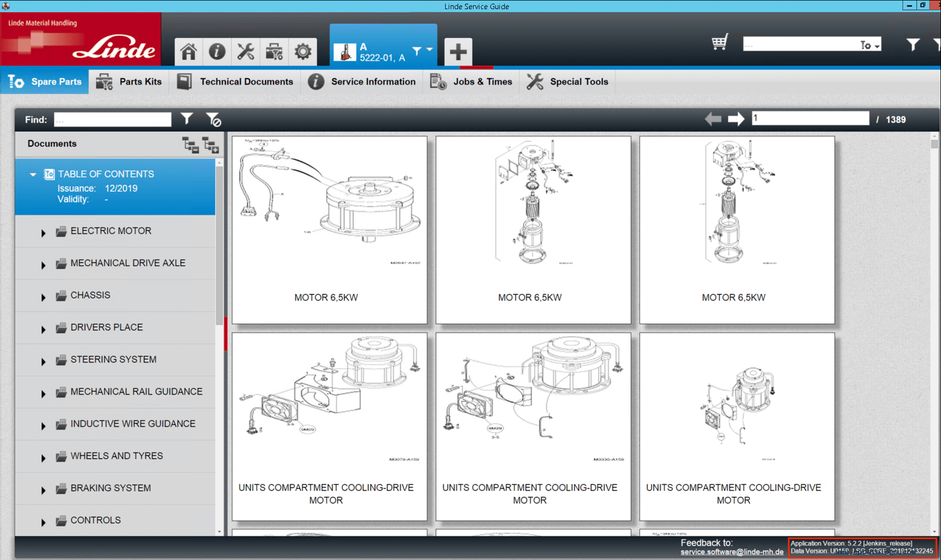
Task: Expand the WHEELS AND TYRES folder
Action: (43, 458)
